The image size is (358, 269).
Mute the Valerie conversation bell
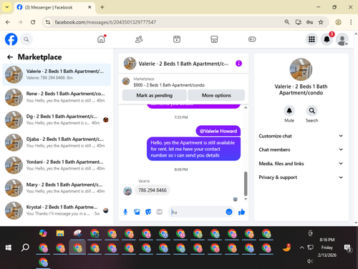pos(289,111)
